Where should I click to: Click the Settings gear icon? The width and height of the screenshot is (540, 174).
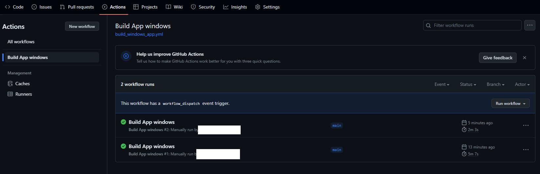[x=258, y=7]
